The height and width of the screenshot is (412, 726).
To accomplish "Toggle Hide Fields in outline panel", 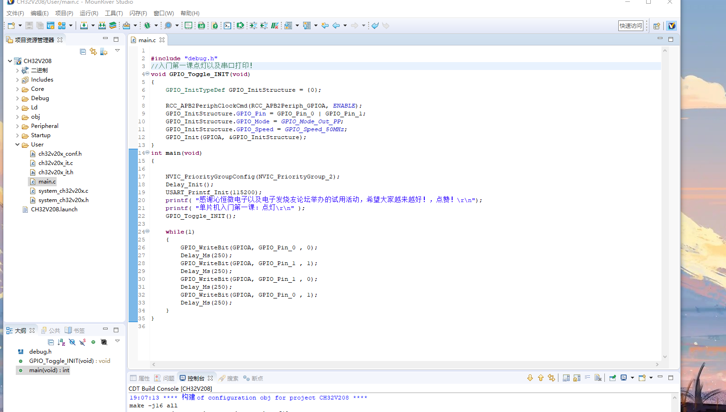I will [72, 342].
